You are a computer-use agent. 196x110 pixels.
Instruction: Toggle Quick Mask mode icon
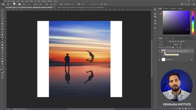(2, 75)
